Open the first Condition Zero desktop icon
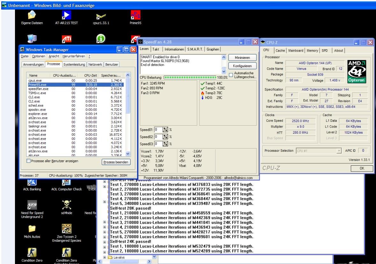The width and height of the screenshot is (376, 264). pos(32,255)
